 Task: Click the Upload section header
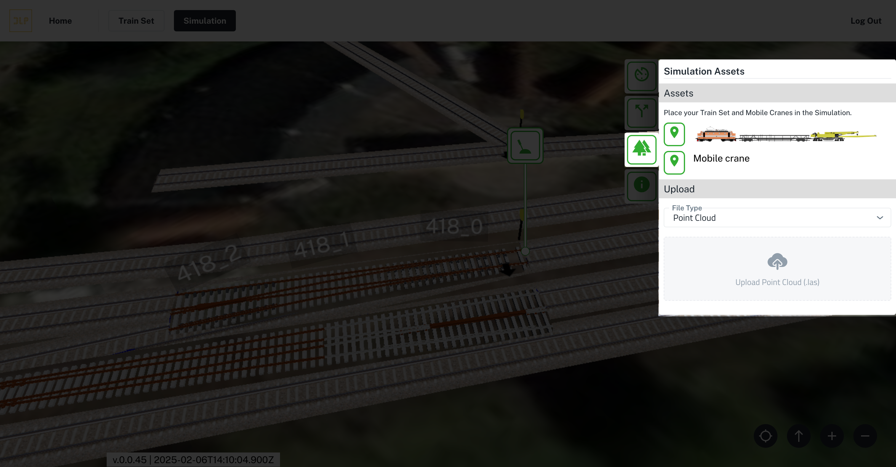click(777, 189)
